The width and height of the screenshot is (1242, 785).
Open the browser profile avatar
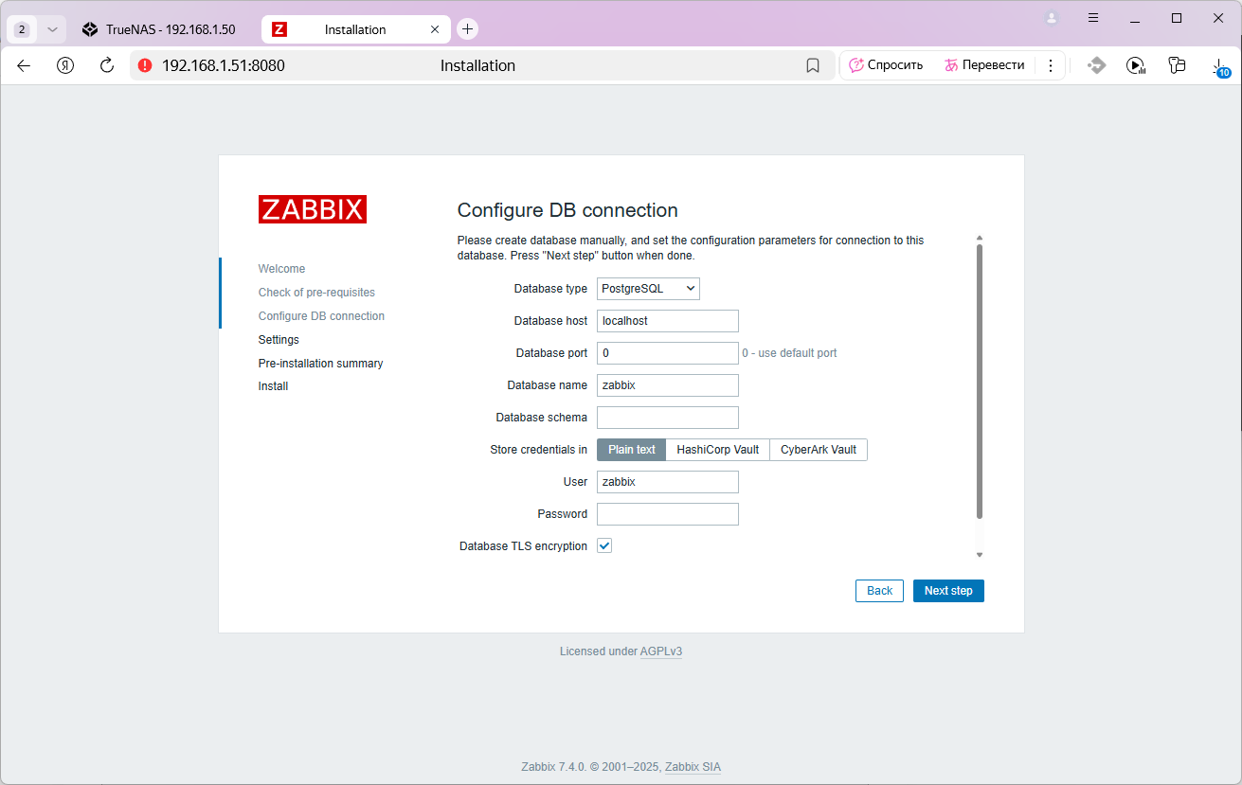[1052, 18]
